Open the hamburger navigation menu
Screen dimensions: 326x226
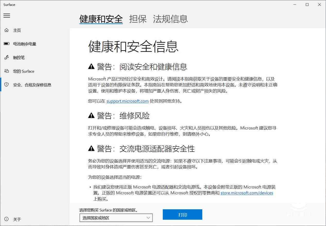[7, 15]
